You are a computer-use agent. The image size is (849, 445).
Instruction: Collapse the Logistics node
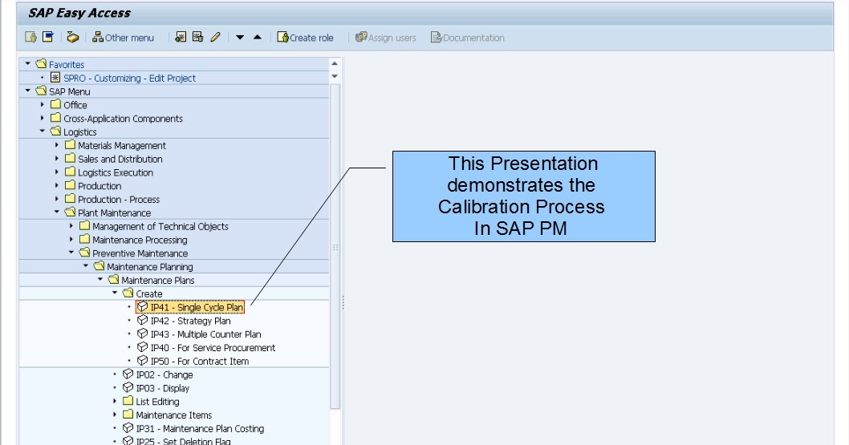click(x=43, y=131)
